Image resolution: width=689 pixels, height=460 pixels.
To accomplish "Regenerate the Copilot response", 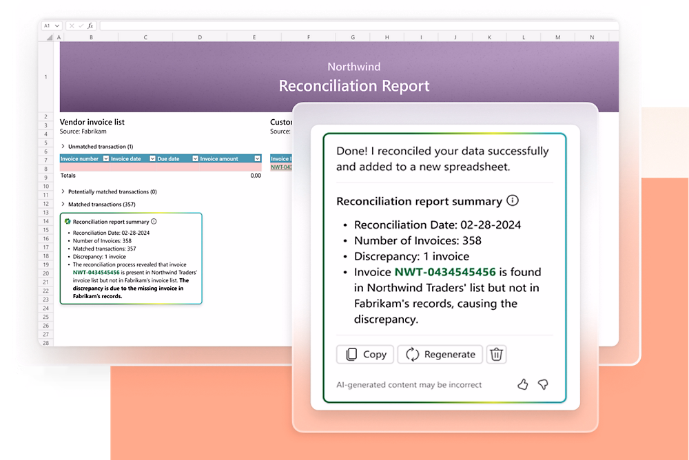I will (x=440, y=354).
